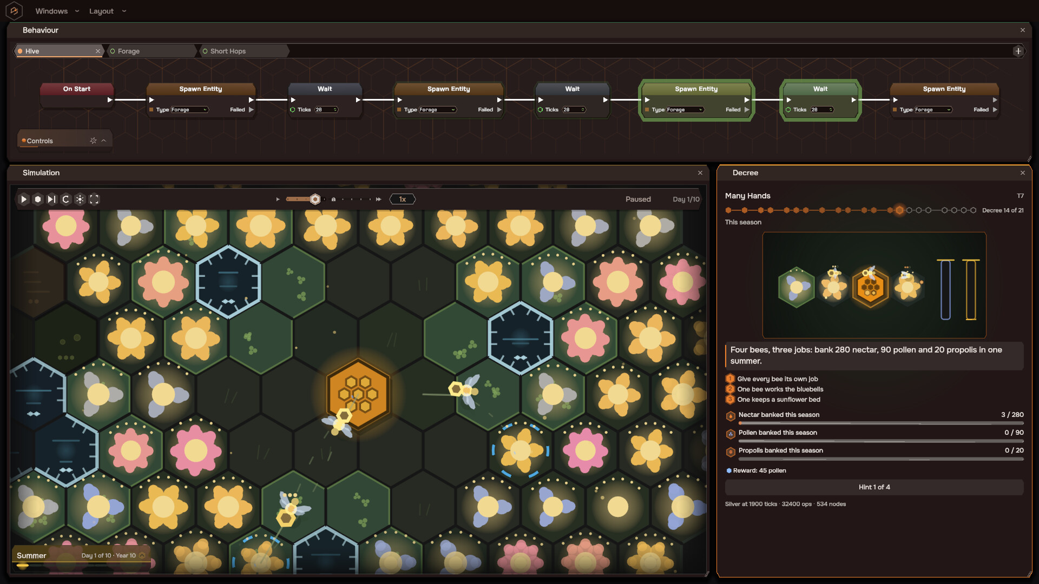Click the Ticks field on first Wait node
Screen dimensions: 1039x584
point(326,110)
